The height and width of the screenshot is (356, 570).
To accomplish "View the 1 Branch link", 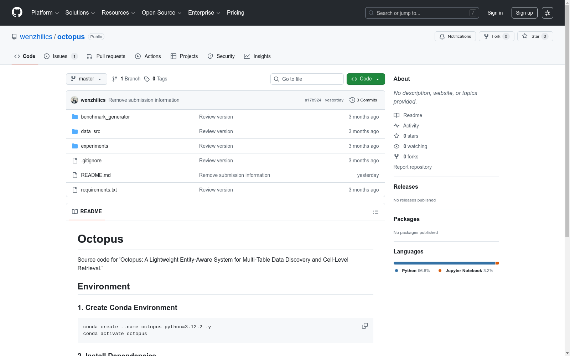I will click(x=126, y=79).
